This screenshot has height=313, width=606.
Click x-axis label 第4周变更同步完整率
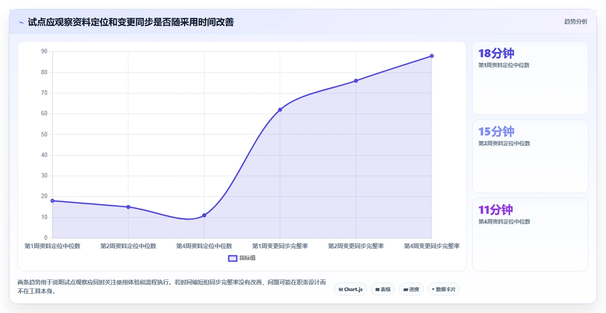point(432,246)
